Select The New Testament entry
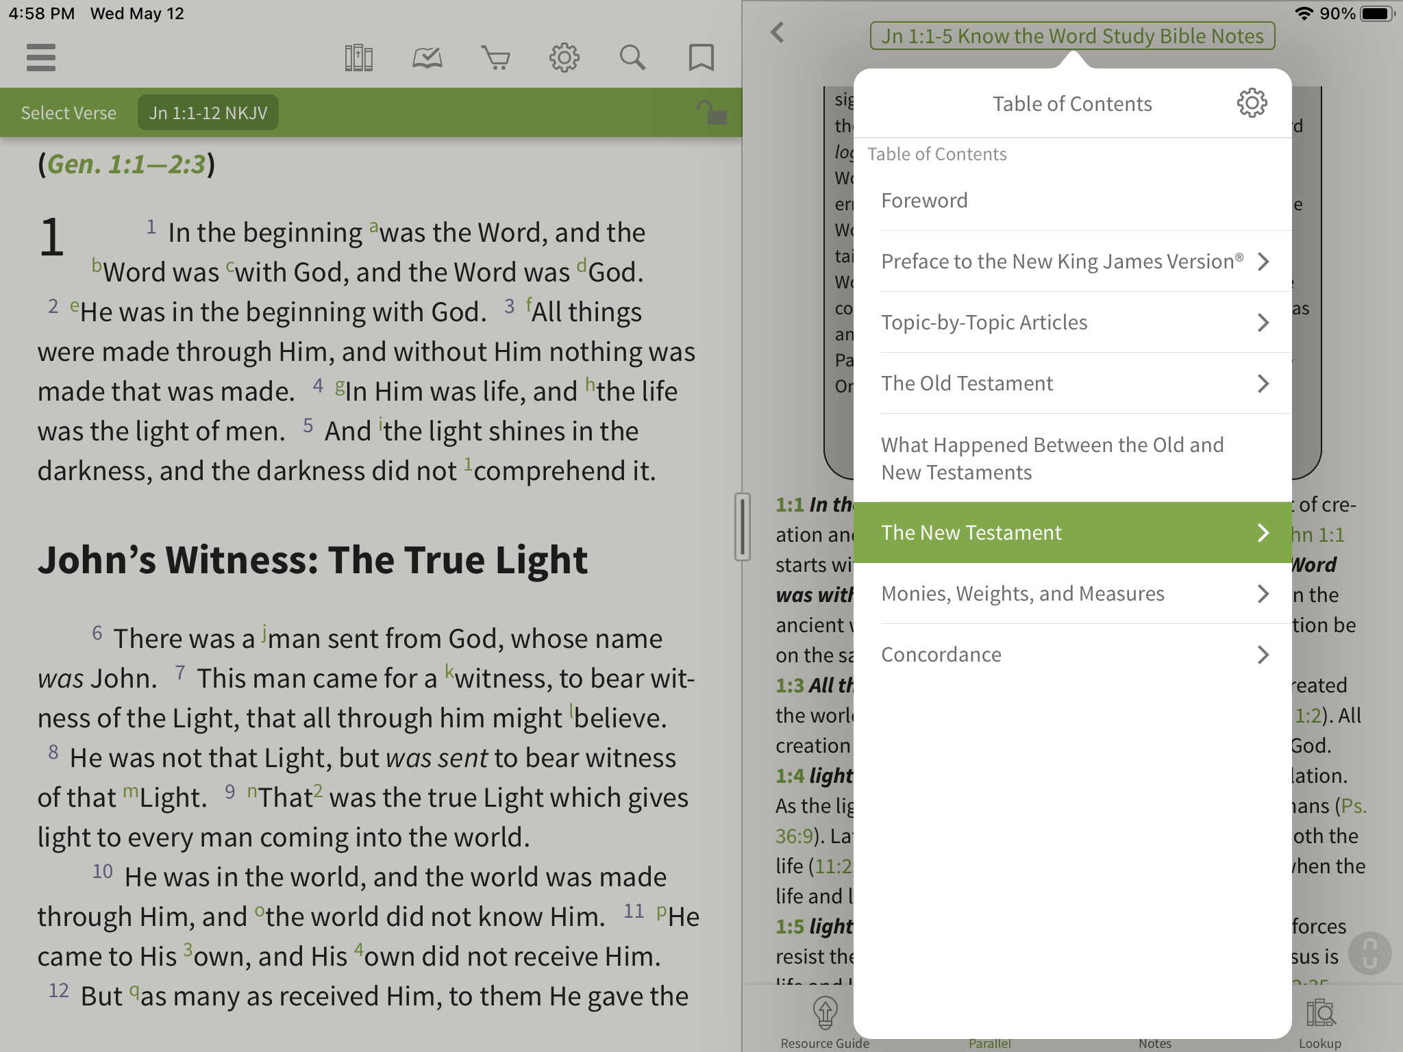The width and height of the screenshot is (1403, 1052). (1072, 533)
